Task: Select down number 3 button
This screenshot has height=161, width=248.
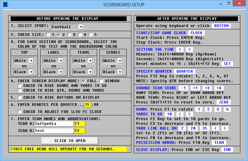Action: (x=218, y=109)
